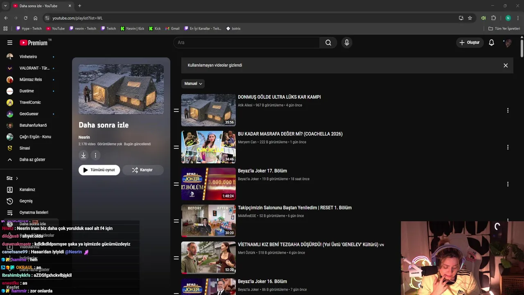Image resolution: width=524 pixels, height=295 pixels.
Task: Open the Nesrin | Kick bookmark
Action: coord(132,29)
